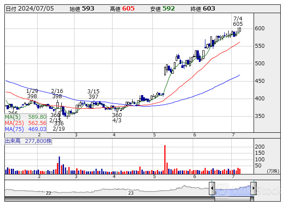Click the 2/19 336 low annotation
This screenshot has width=286, height=206.
pos(59,126)
